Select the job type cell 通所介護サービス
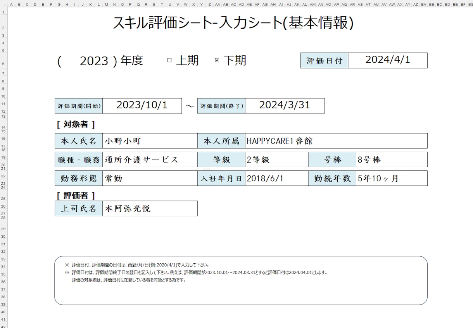Viewport: 473px width, 328px height. pyautogui.click(x=150, y=160)
